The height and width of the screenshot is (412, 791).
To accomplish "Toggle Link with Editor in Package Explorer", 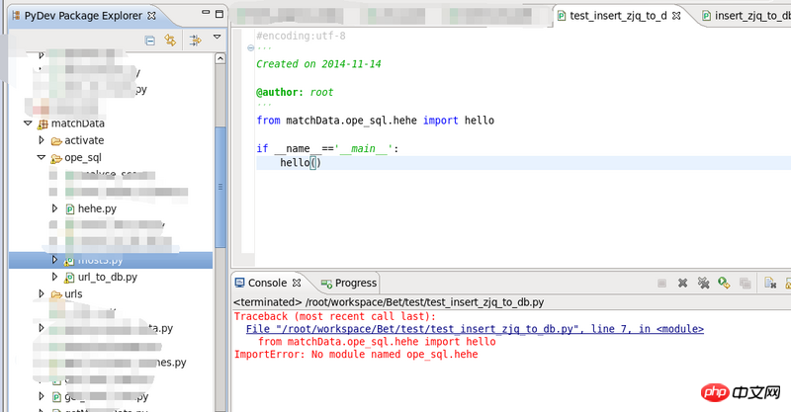I will [x=170, y=41].
